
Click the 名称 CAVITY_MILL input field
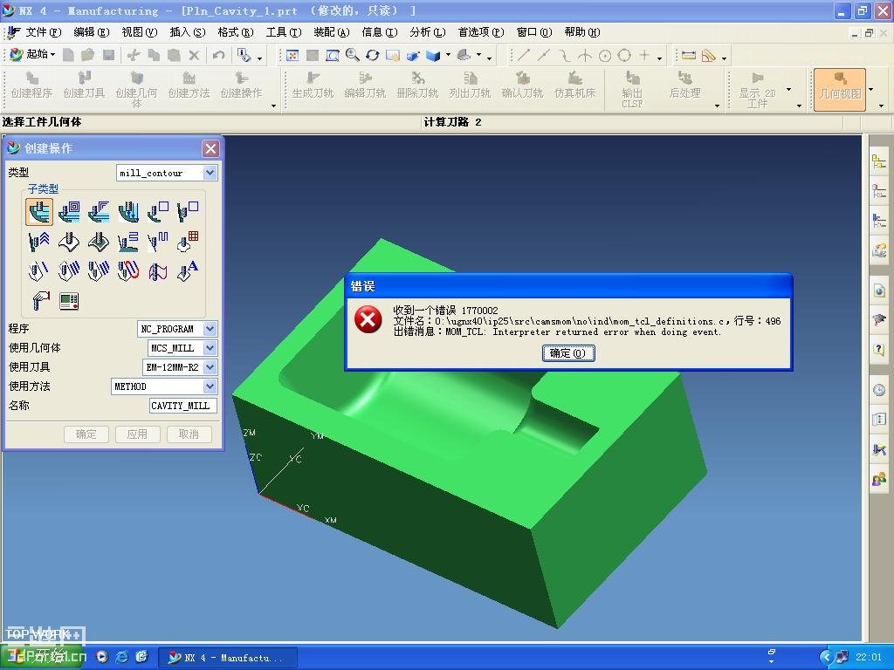183,406
